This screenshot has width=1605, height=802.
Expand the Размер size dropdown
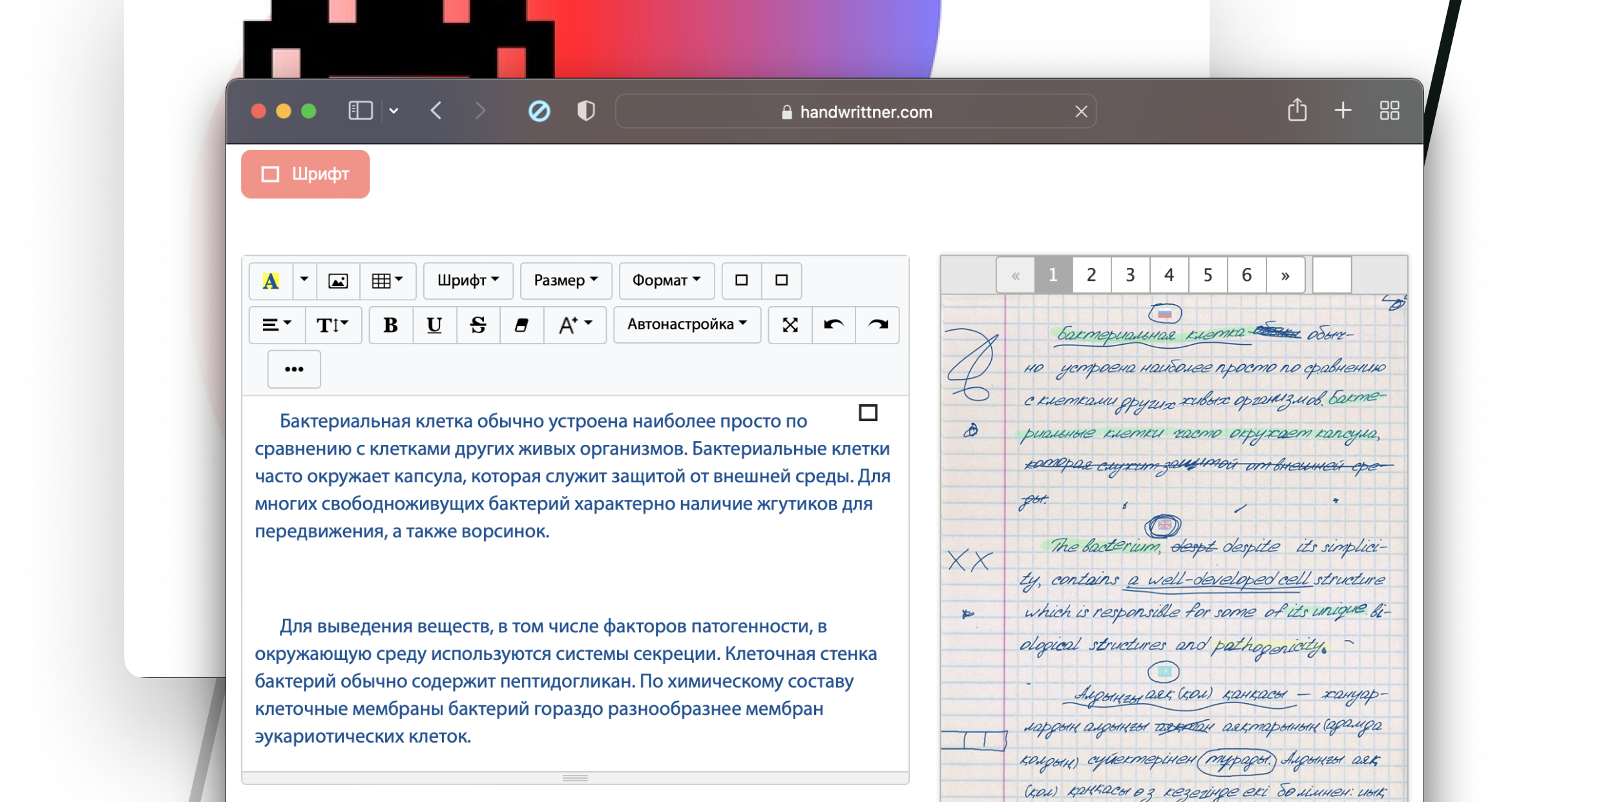click(x=565, y=280)
